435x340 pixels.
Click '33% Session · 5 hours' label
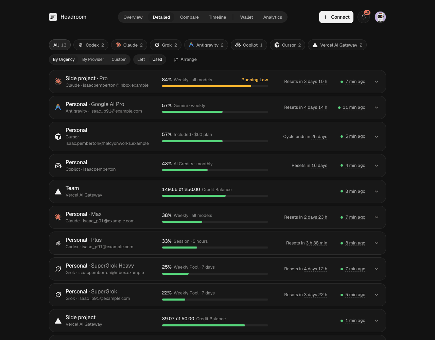pyautogui.click(x=185, y=241)
